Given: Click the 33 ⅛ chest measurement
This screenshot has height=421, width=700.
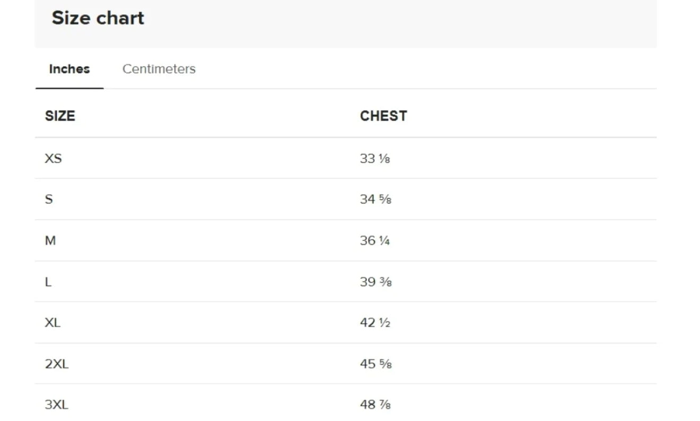Looking at the screenshot, I should tap(375, 159).
